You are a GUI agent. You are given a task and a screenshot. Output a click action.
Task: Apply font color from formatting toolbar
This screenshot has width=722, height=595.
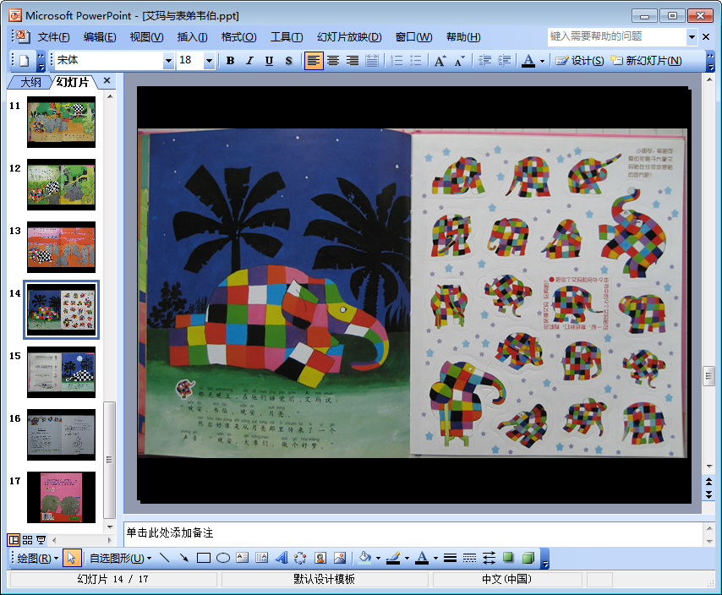click(x=528, y=61)
